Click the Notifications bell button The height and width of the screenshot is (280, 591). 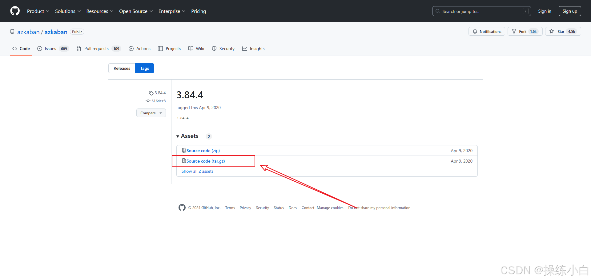[487, 31]
